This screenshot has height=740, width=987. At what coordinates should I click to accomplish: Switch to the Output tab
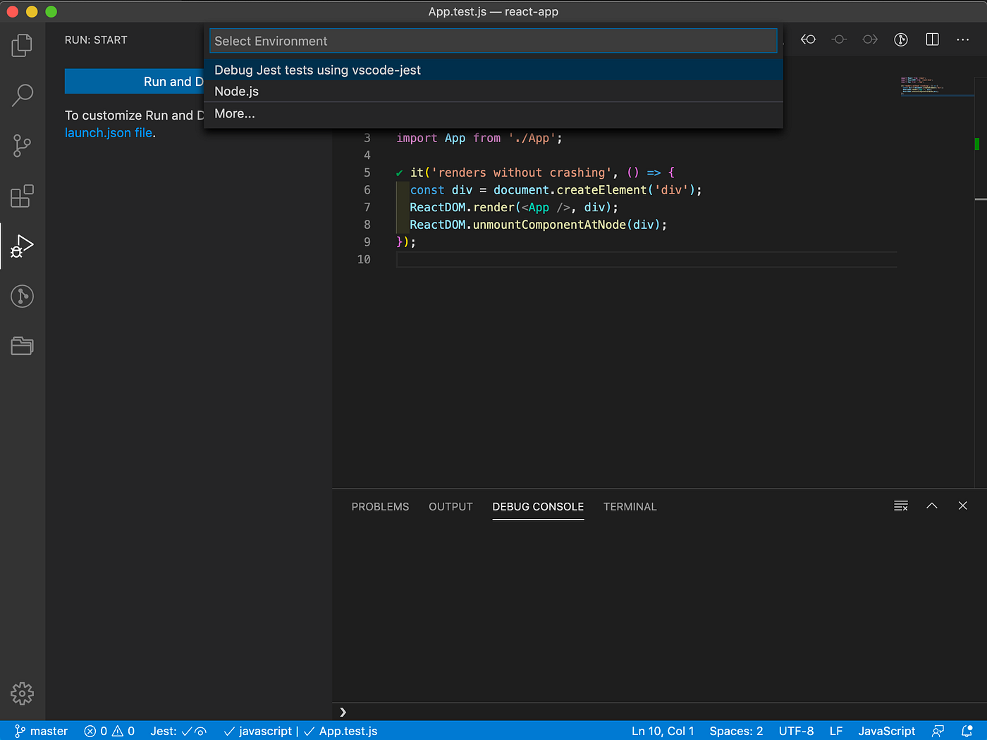pyautogui.click(x=450, y=507)
